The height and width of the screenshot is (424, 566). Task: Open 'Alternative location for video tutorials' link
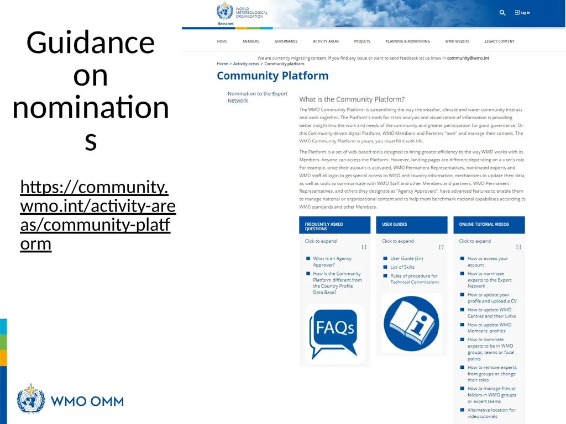coord(491,413)
